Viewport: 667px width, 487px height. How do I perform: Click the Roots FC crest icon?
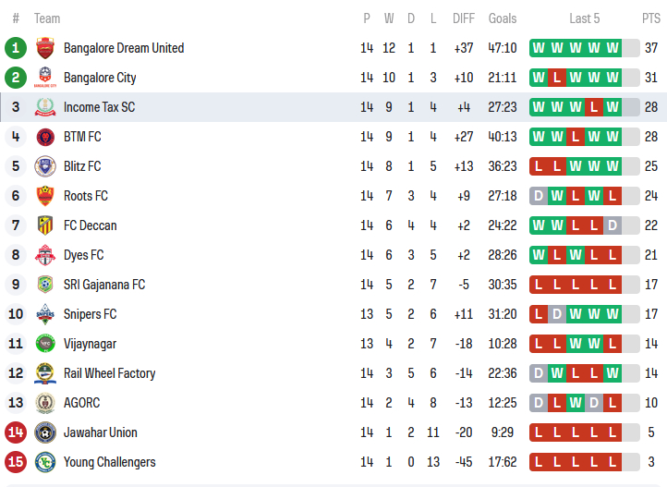pyautogui.click(x=45, y=196)
